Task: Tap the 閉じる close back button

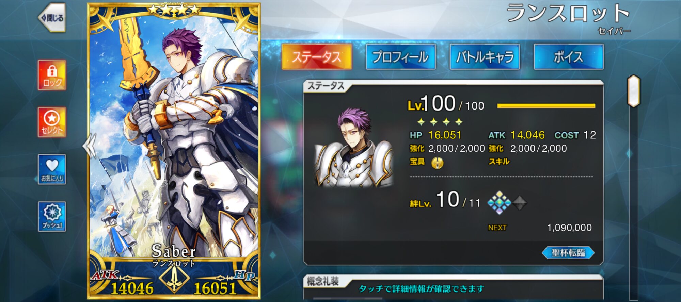Action: (x=52, y=18)
